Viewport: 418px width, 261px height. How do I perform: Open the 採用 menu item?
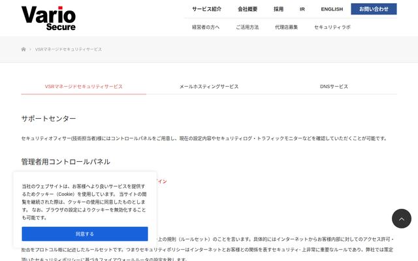coord(278,9)
